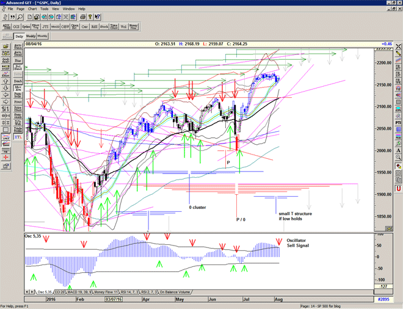The image size is (403, 309).
Task: Open the Tools menu
Action: [x=44, y=9]
